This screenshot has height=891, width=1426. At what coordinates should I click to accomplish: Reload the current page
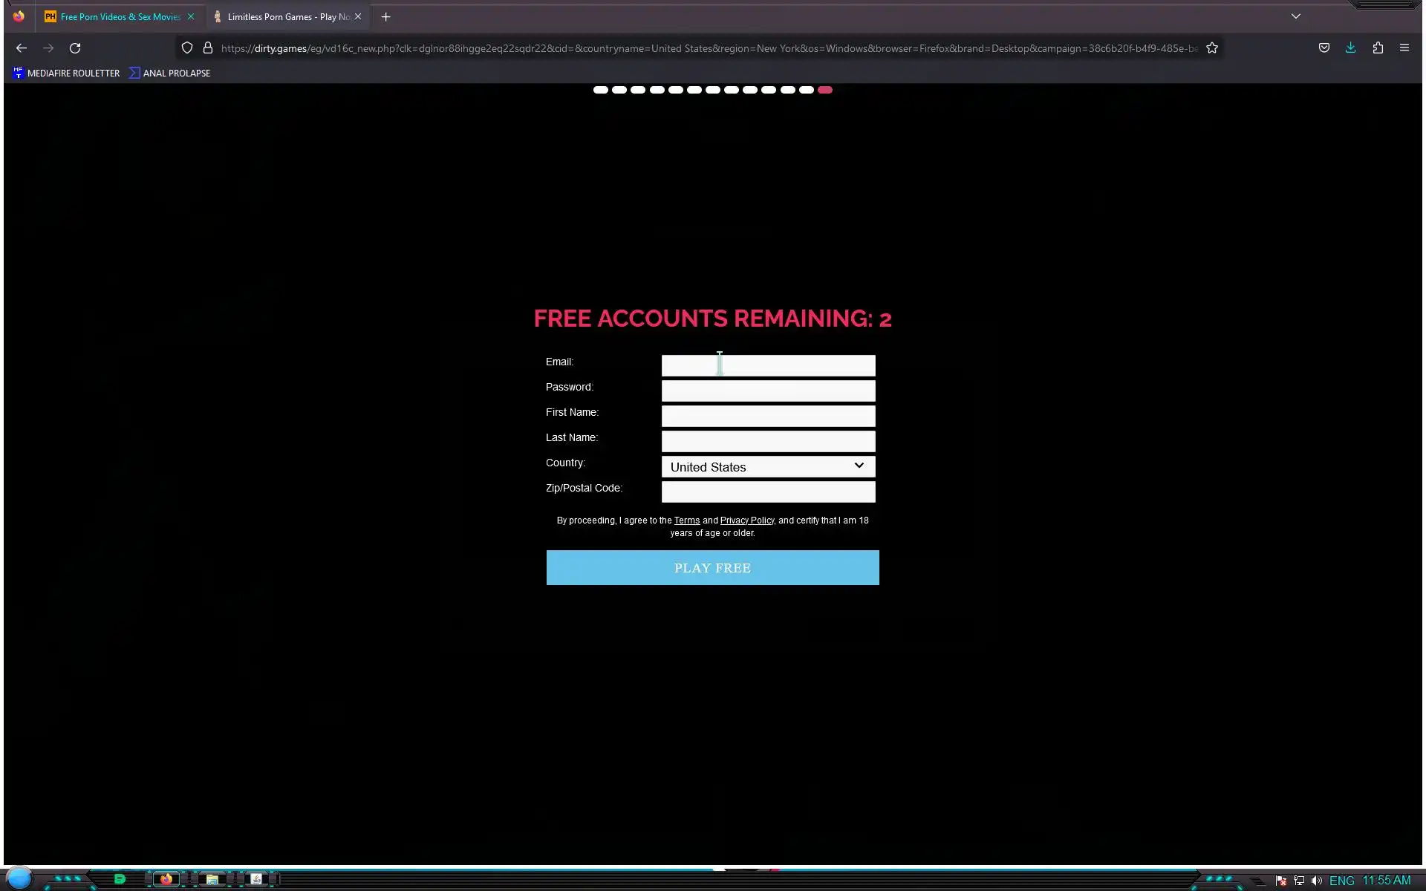[x=75, y=48]
